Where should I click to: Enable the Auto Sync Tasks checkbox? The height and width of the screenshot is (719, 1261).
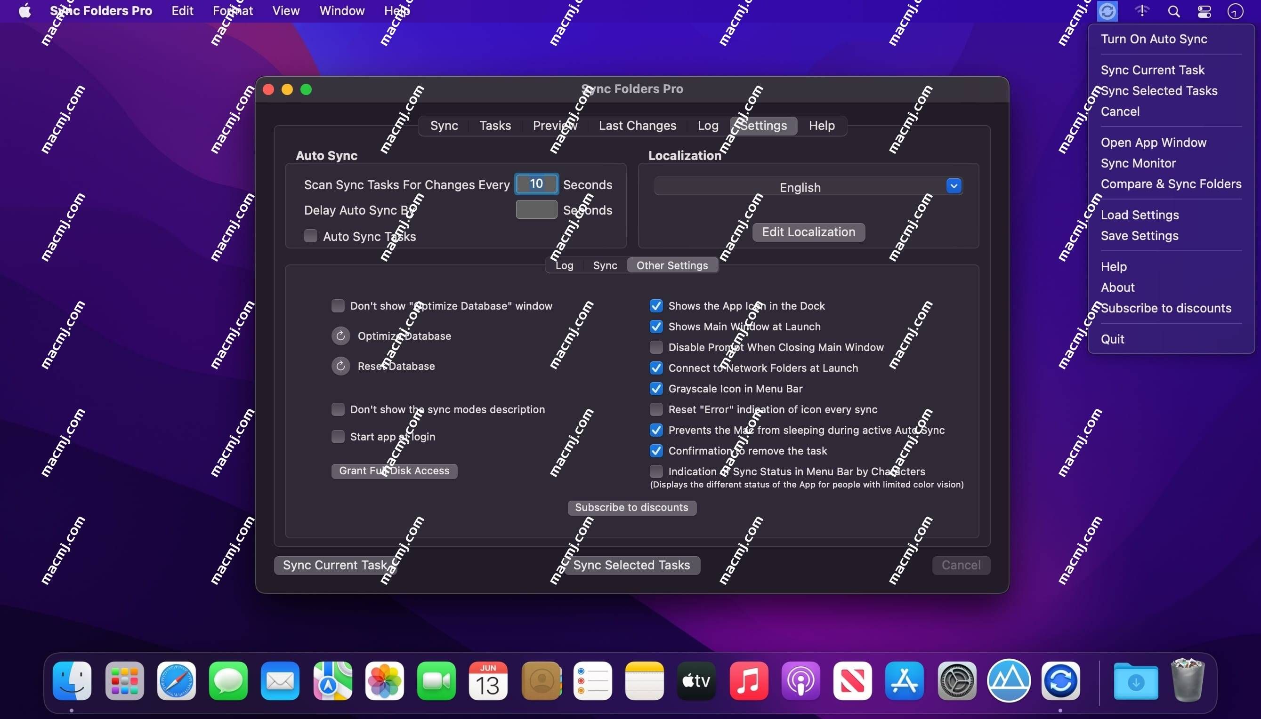point(310,236)
